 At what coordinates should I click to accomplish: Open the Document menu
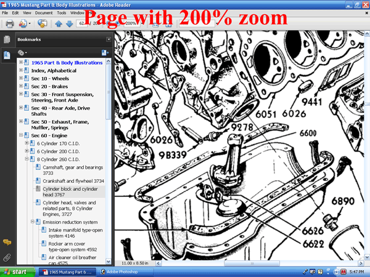44,13
